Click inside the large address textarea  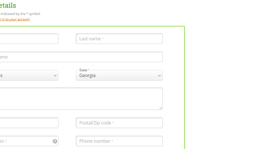(81, 99)
